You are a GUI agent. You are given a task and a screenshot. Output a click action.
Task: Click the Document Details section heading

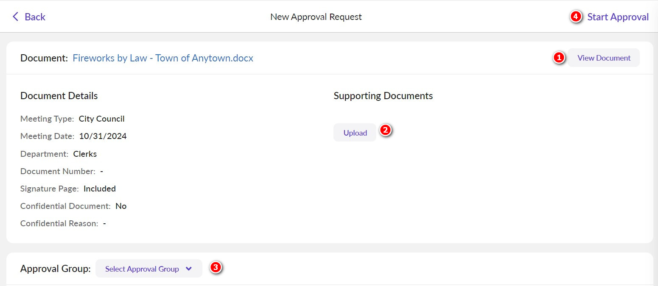click(59, 96)
